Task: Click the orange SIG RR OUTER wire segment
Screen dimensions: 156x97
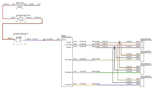Action: (84, 85)
